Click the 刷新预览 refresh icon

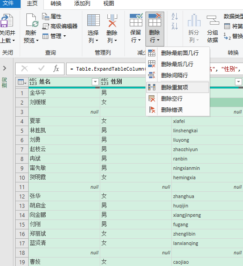32,21
